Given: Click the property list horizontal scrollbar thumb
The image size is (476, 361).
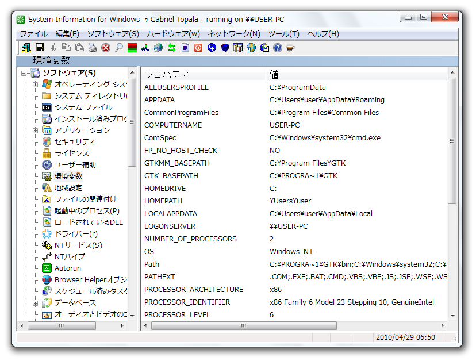Looking at the screenshot, I should tap(244, 325).
